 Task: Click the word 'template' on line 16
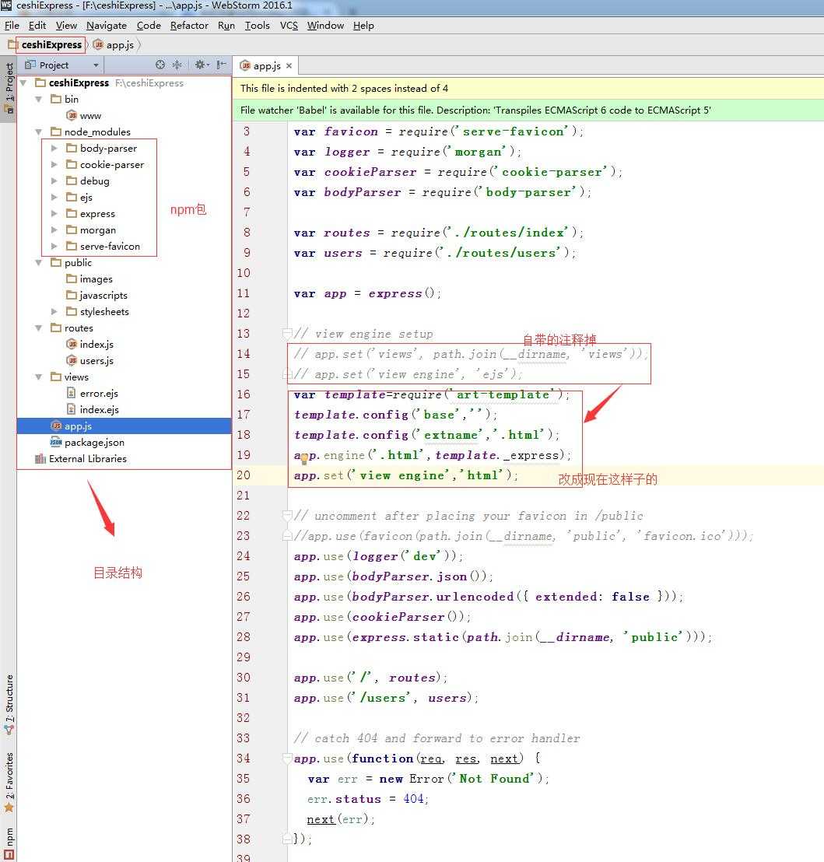pos(355,394)
